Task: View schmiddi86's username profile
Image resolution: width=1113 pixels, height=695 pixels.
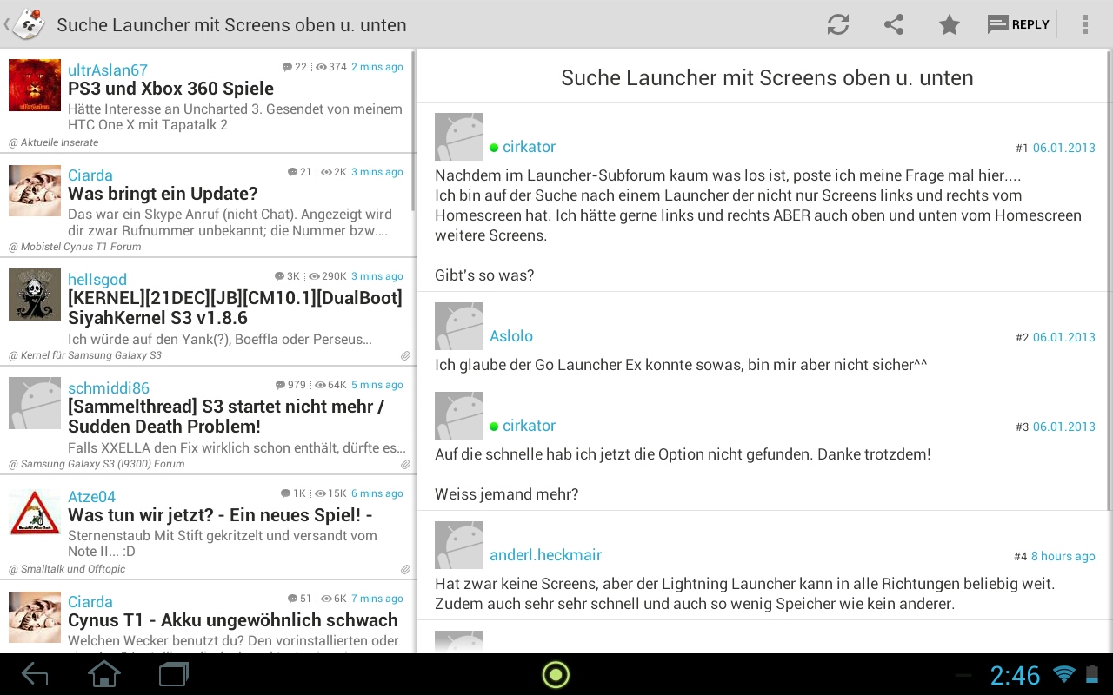Action: point(109,387)
